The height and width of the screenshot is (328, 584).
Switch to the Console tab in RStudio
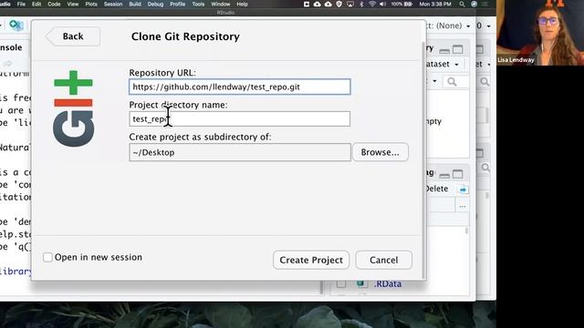11,47
